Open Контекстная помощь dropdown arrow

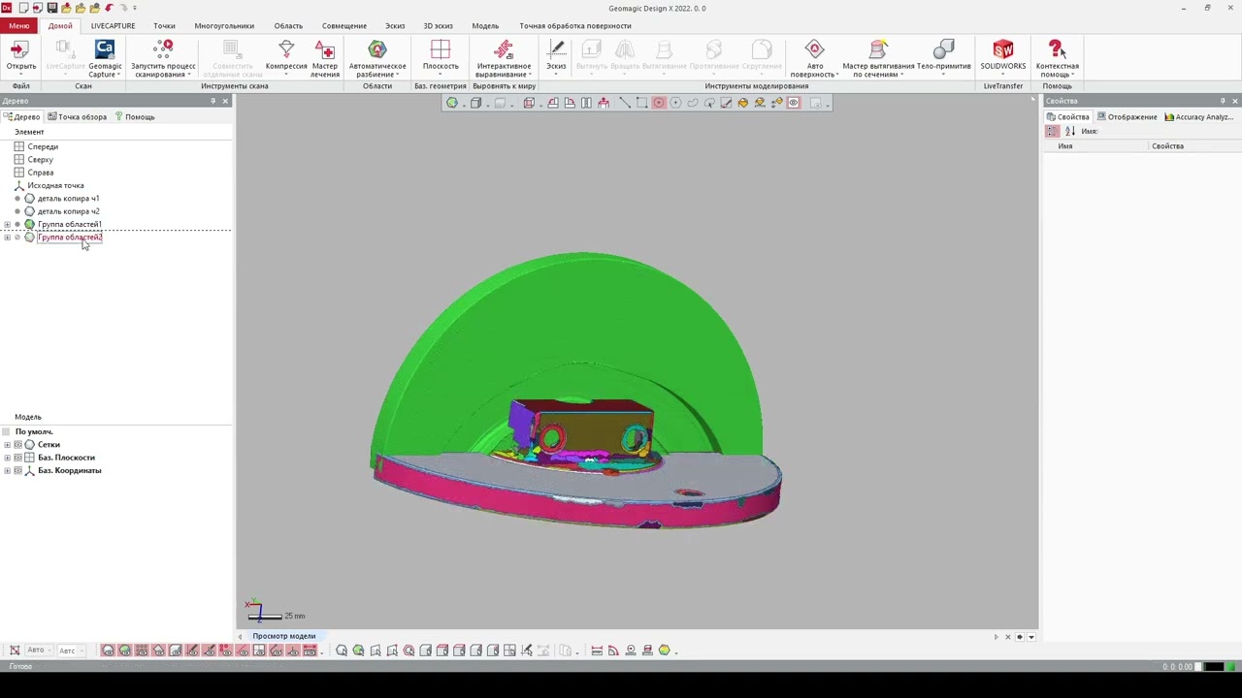[x=1073, y=75]
